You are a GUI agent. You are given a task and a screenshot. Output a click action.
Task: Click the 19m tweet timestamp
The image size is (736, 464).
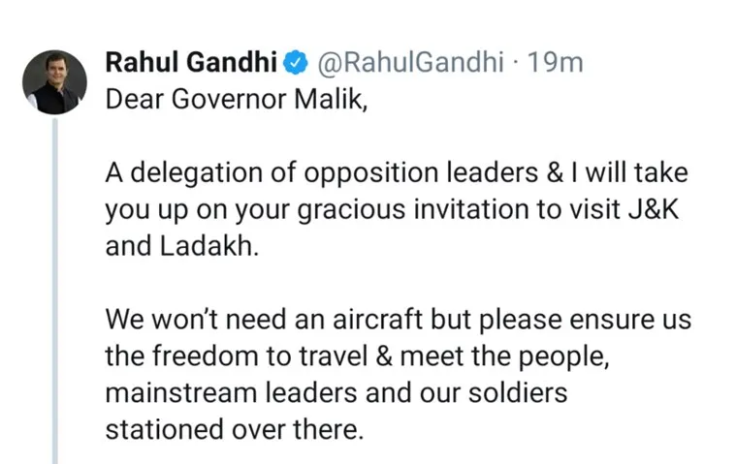[556, 62]
